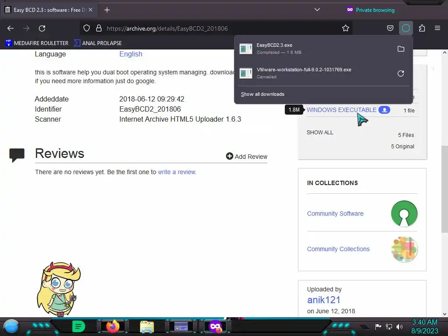The width and height of the screenshot is (448, 336).
Task: Go back to the previous page
Action: (x=10, y=28)
